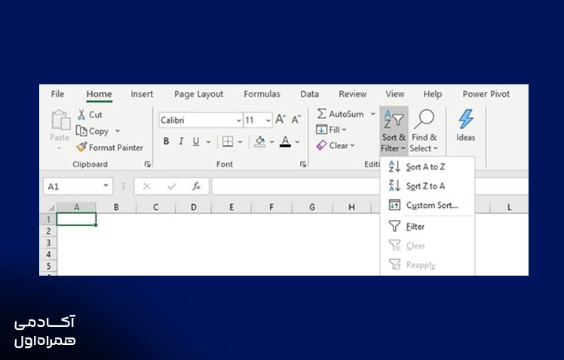Choose Sort Z to A
564x360 pixels.
coord(428,186)
